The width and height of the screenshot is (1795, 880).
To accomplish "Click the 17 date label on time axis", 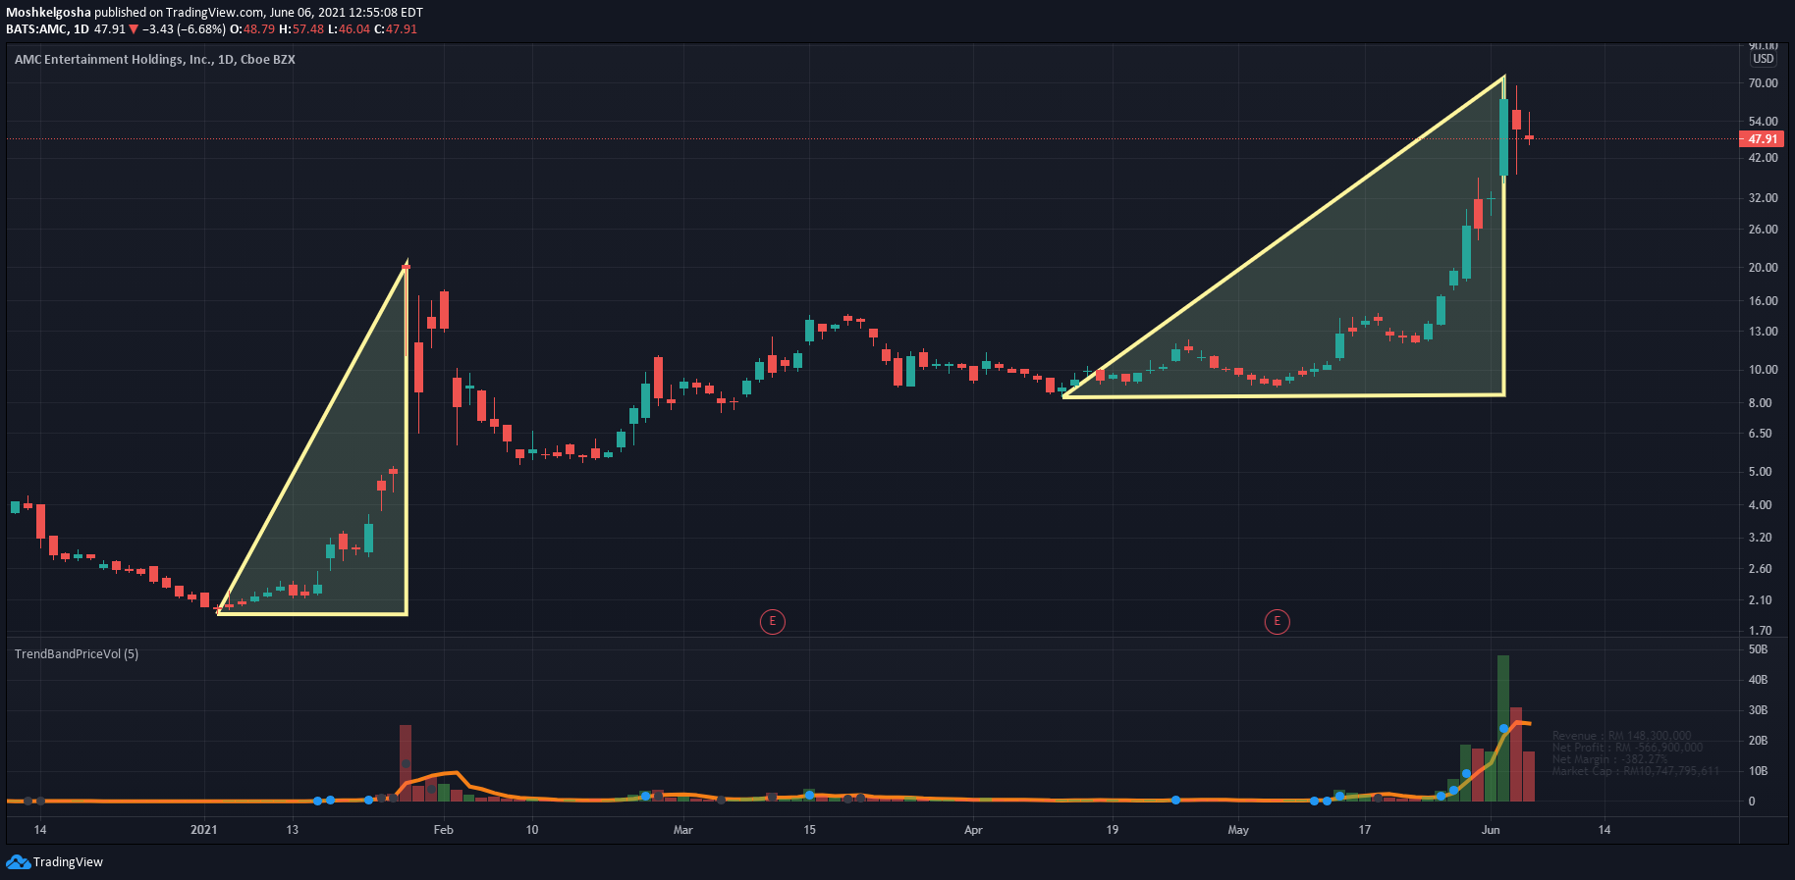I will (1364, 830).
